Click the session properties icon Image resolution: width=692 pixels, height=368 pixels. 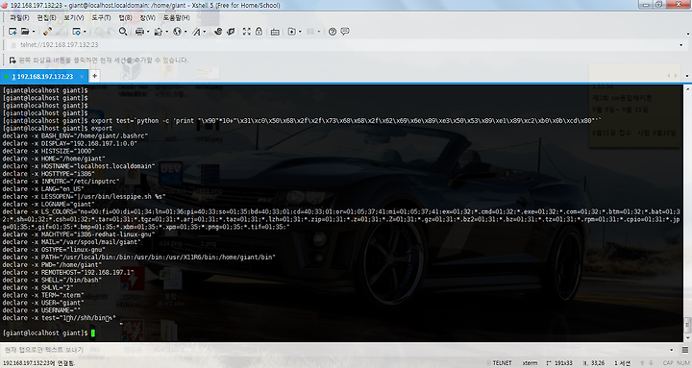click(77, 32)
